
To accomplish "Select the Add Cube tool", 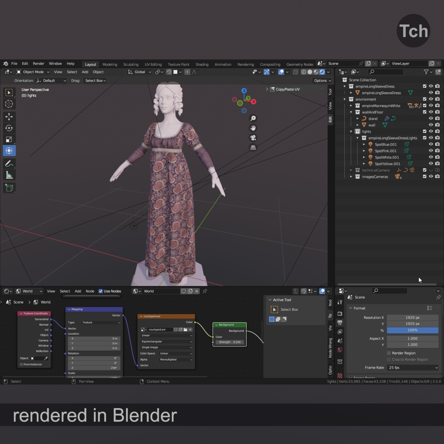I will [x=10, y=188].
